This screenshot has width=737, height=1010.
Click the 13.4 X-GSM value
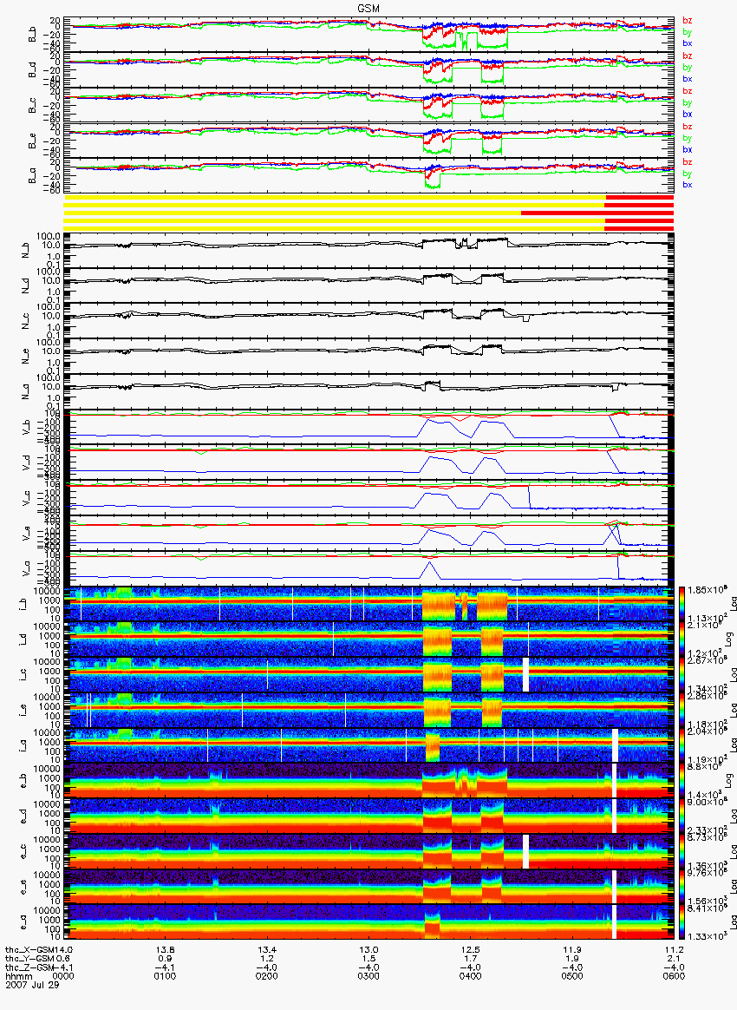click(267, 949)
